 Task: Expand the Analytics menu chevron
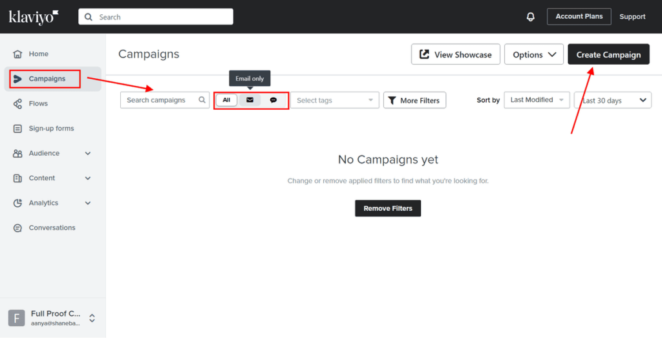point(88,203)
